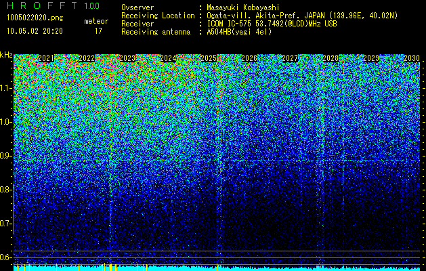Select the filename 1005022020.png
The width and height of the screenshot is (426, 271).
tap(35, 18)
